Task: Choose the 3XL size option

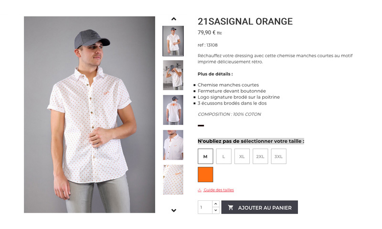Action: coord(278,156)
